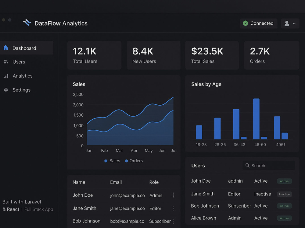Viewport: 305px width, 228px height.
Task: Click the tall 36-43 age bar
Action: click(x=236, y=124)
